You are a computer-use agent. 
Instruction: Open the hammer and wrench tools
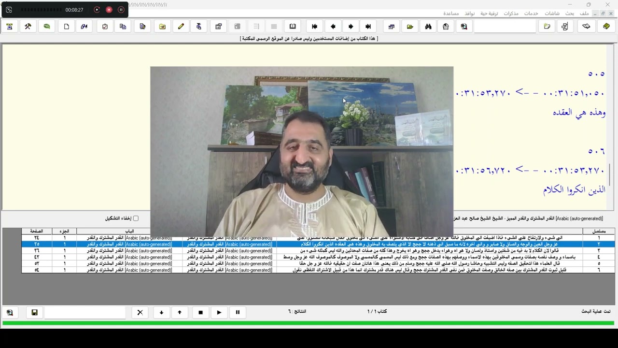pyautogui.click(x=28, y=27)
